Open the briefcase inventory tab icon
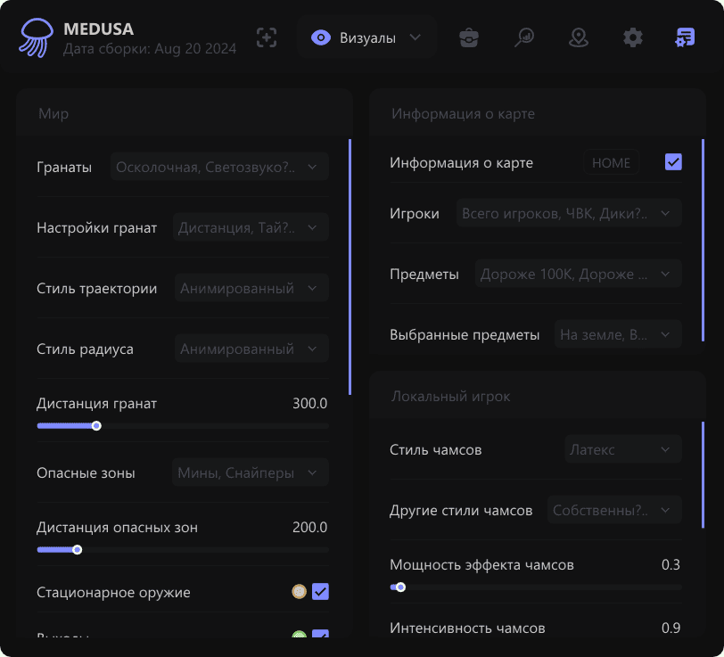Screen dimensions: 724x657 tap(469, 37)
